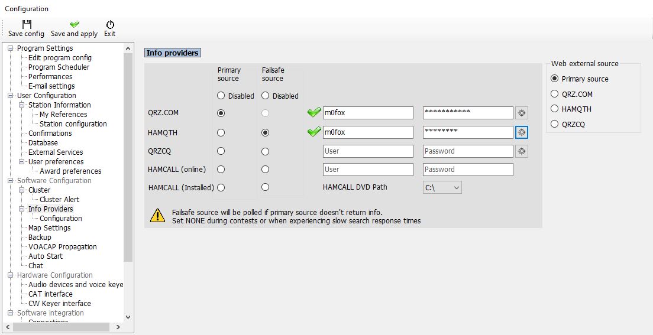The height and width of the screenshot is (335, 653).
Task: Click the green checkmark beside QRZ.COM user
Action: point(314,112)
